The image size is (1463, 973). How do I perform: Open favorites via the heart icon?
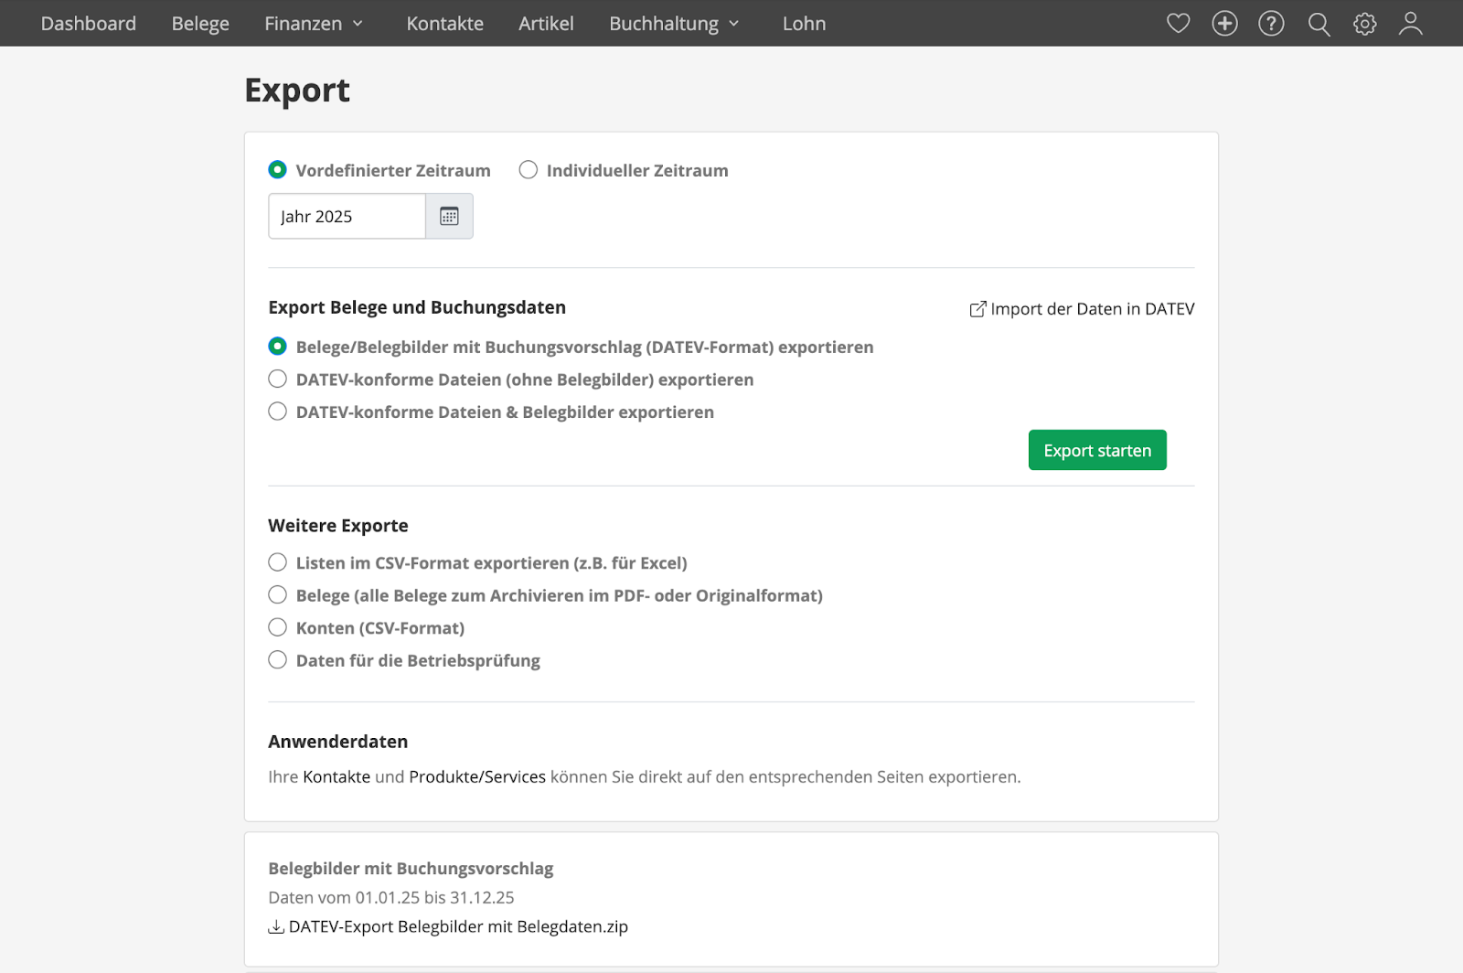pos(1179,23)
